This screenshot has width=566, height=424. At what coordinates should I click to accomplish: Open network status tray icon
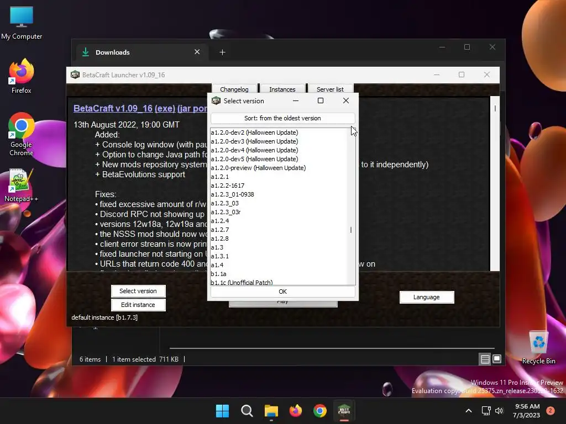point(486,411)
